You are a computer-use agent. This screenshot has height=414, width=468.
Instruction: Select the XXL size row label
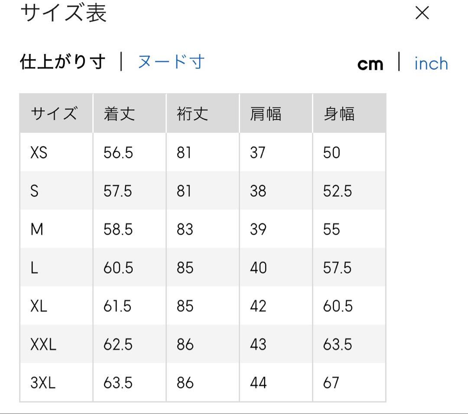(43, 345)
